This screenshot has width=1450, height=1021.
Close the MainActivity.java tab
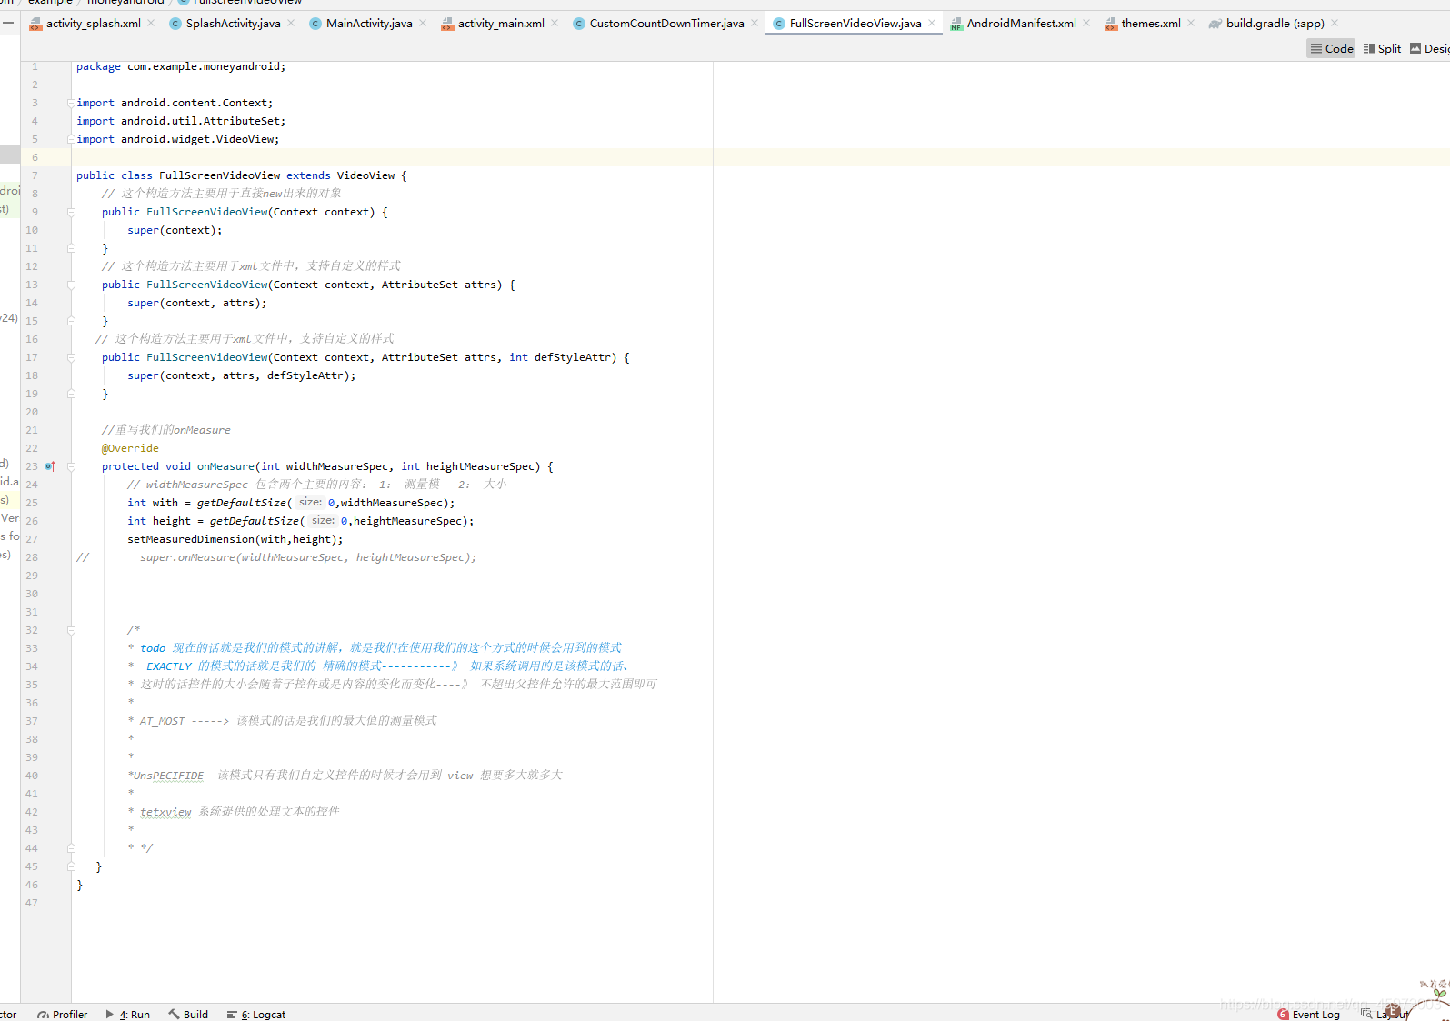[x=423, y=23]
